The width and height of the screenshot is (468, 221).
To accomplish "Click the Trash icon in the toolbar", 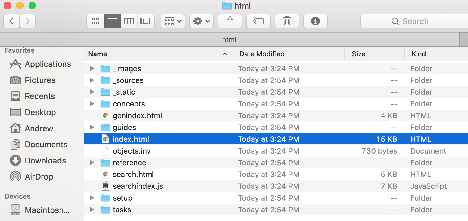I will 287,21.
